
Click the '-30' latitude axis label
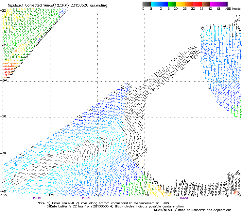tap(3, 11)
